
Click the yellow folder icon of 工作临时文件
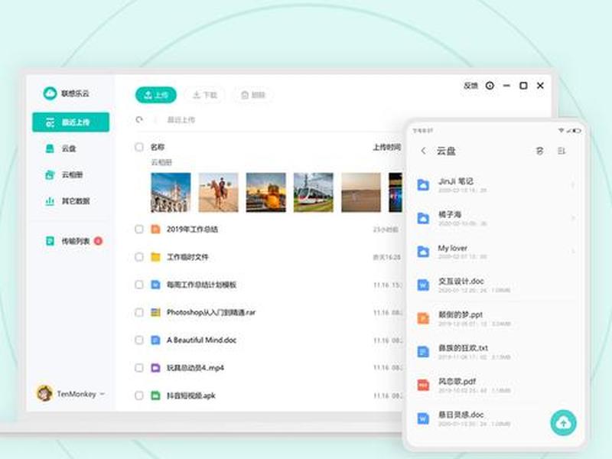coord(155,257)
